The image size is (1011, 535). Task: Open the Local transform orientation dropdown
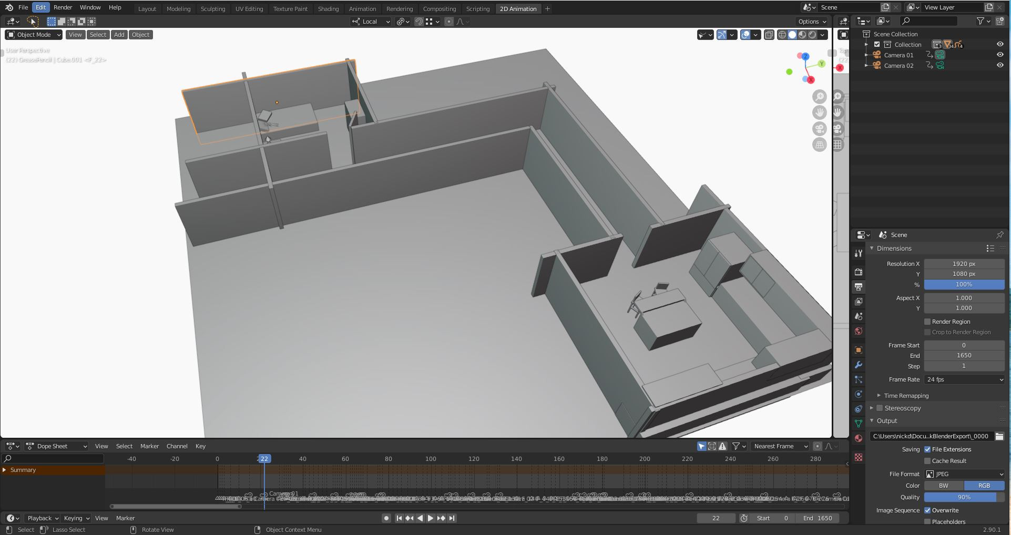(x=371, y=22)
